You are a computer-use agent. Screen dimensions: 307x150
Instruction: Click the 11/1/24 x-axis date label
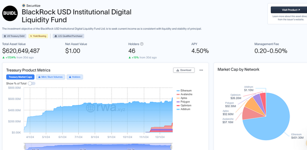[144, 137]
